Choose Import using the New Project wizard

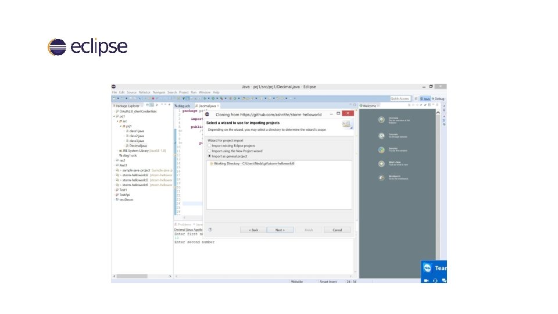(209, 151)
